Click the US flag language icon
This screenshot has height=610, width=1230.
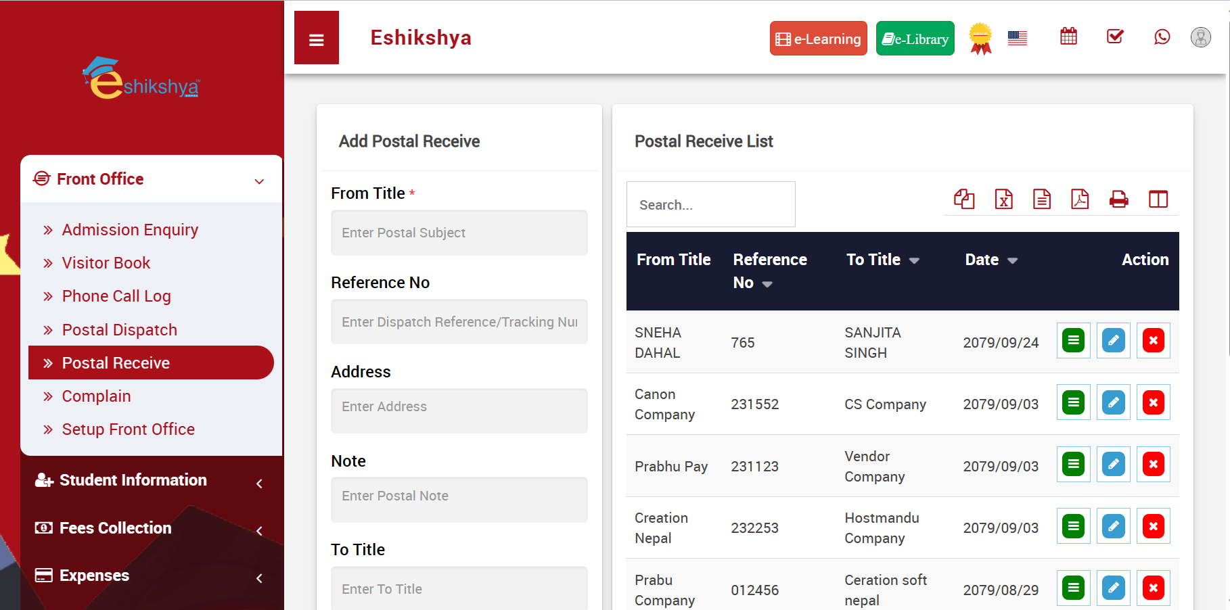click(x=1017, y=38)
